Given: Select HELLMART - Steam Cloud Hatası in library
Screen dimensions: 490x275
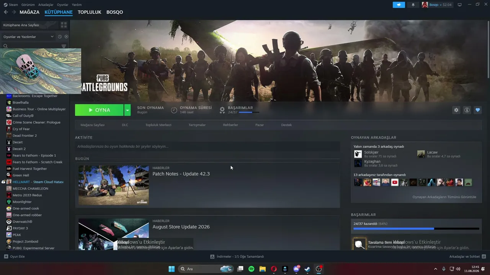Looking at the screenshot, I should (x=38, y=182).
